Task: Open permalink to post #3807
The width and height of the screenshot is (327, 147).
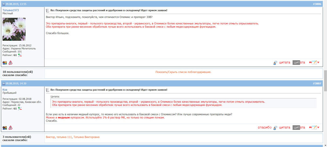Action: tap(317, 83)
